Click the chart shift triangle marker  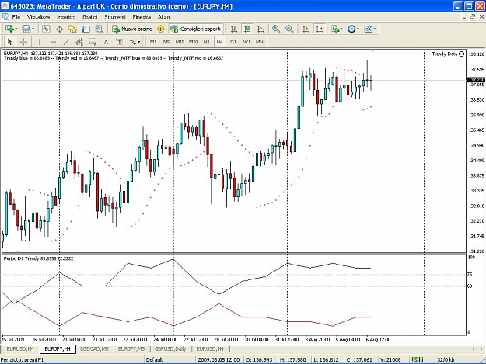pos(372,50)
